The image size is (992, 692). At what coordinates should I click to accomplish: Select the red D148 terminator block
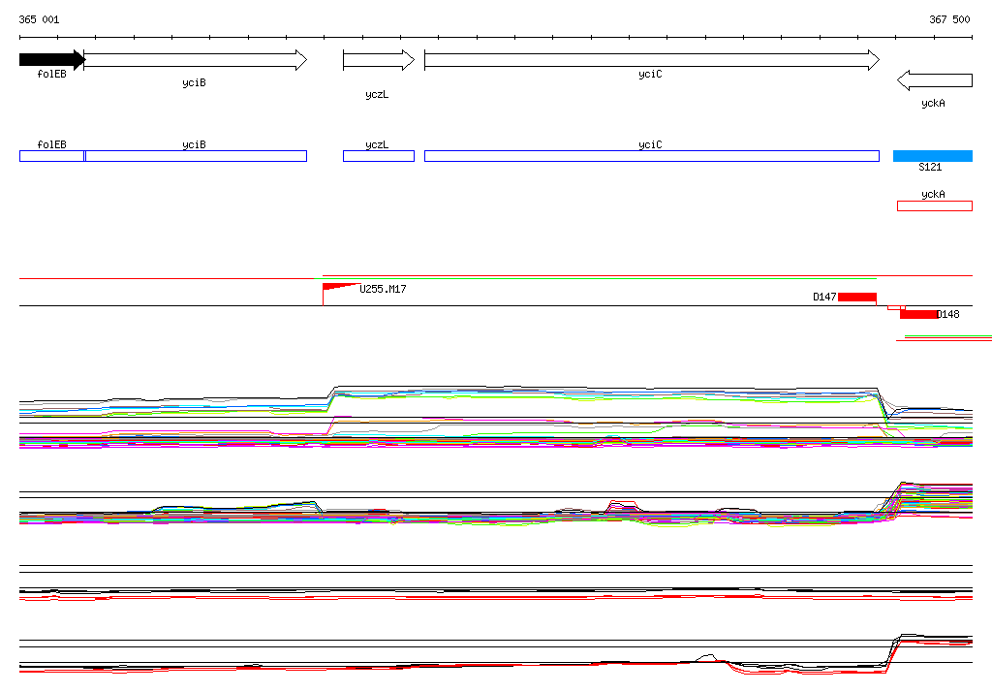pos(918,314)
